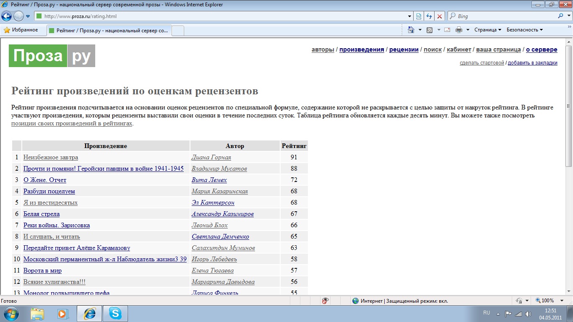Click the Home page icon
The image size is (573, 322).
pyautogui.click(x=411, y=30)
